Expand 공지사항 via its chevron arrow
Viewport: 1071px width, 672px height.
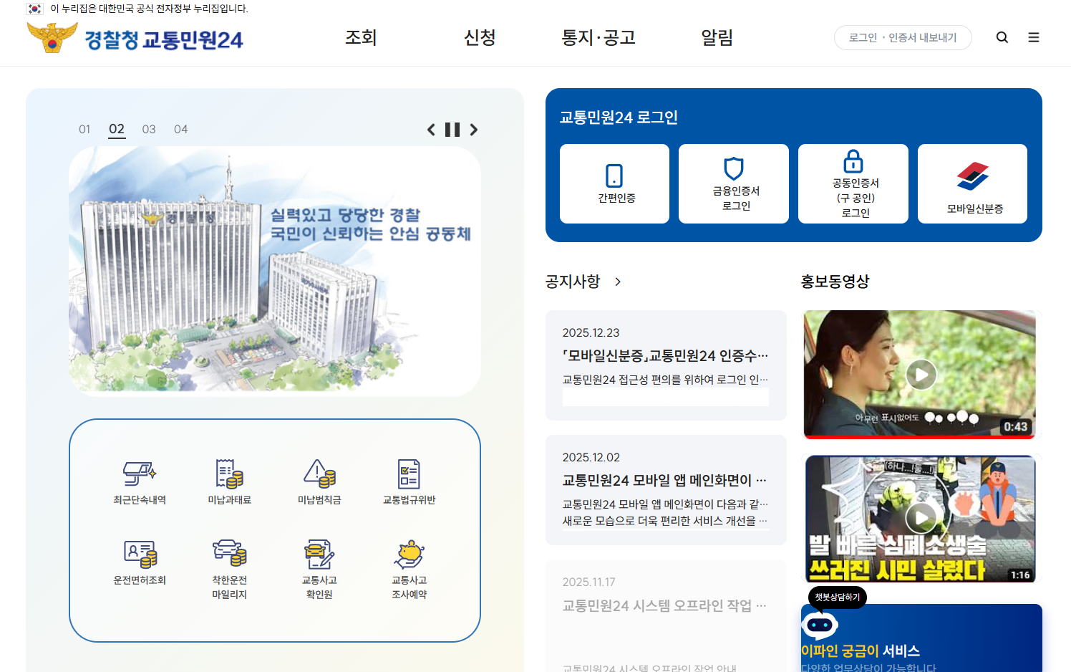coord(618,282)
